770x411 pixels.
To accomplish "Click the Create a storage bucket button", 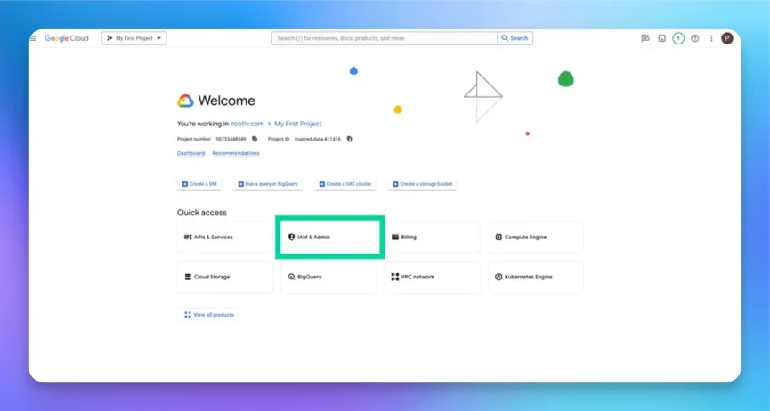I will coord(422,184).
